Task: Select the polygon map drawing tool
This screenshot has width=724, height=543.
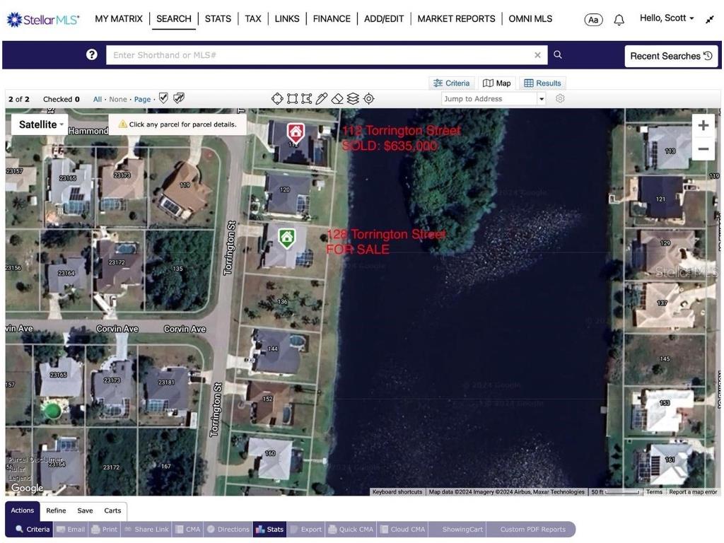Action: tap(277, 99)
